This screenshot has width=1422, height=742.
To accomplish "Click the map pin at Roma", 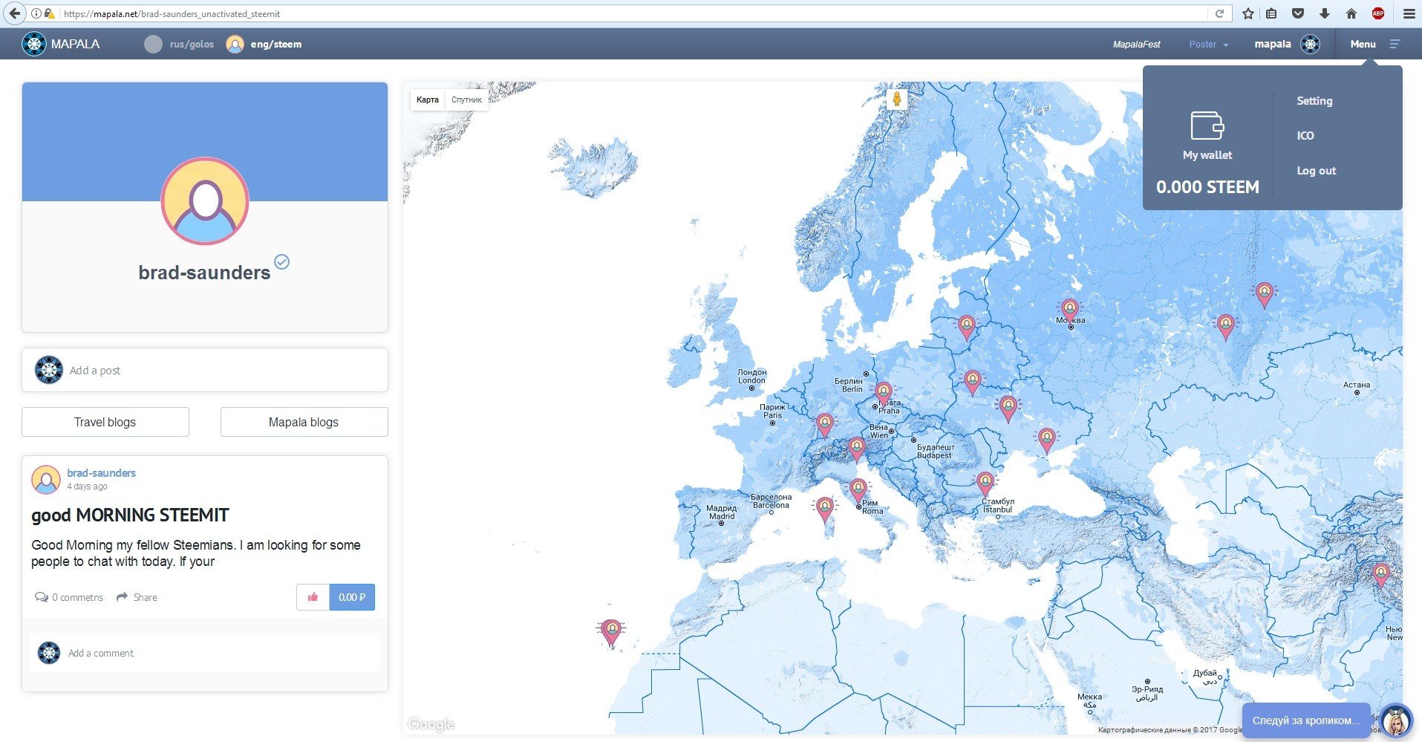I will (x=858, y=490).
